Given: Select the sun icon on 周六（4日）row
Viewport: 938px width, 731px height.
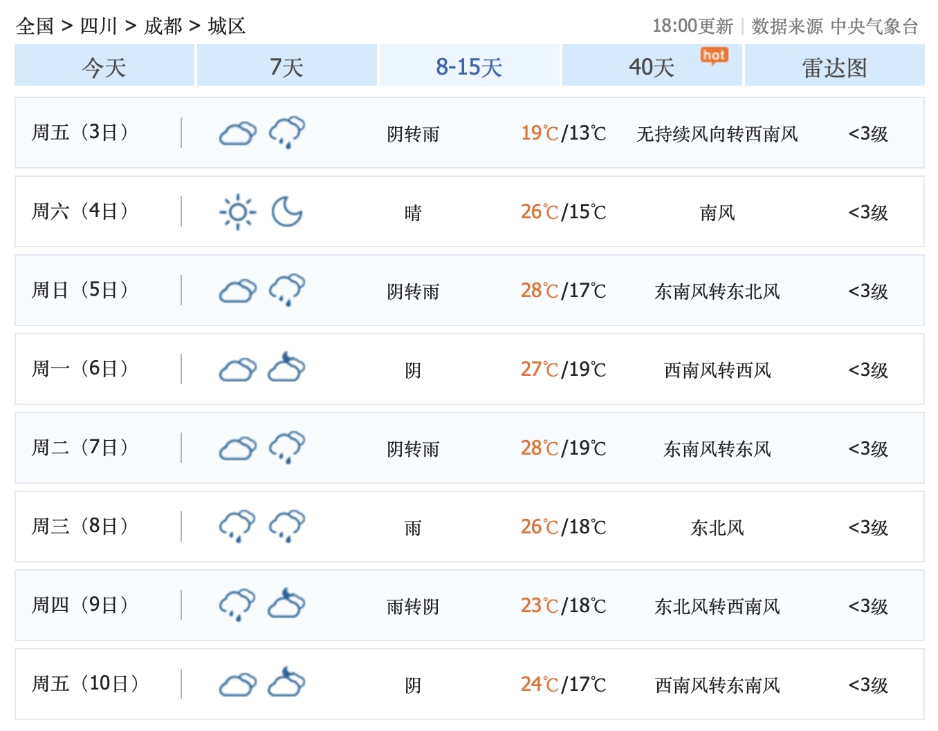Looking at the screenshot, I should (x=237, y=212).
